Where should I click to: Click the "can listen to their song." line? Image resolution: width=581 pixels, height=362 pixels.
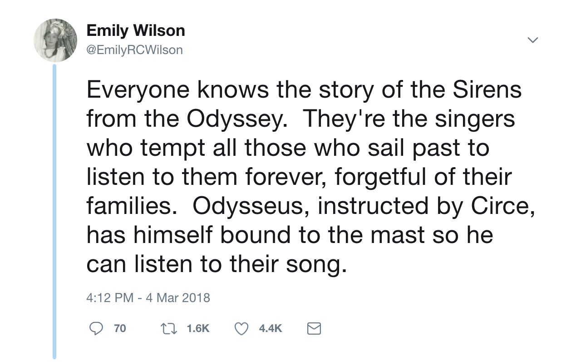click(217, 264)
